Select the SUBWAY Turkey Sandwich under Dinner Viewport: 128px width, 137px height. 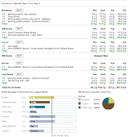(64, 67)
